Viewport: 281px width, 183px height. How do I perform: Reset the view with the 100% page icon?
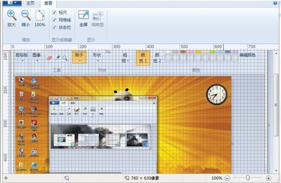click(40, 16)
